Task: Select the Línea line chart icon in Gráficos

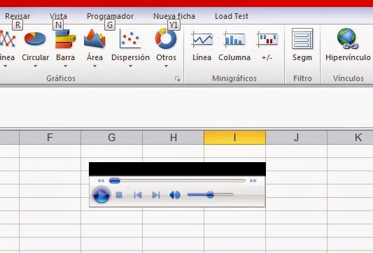Action: point(7,38)
